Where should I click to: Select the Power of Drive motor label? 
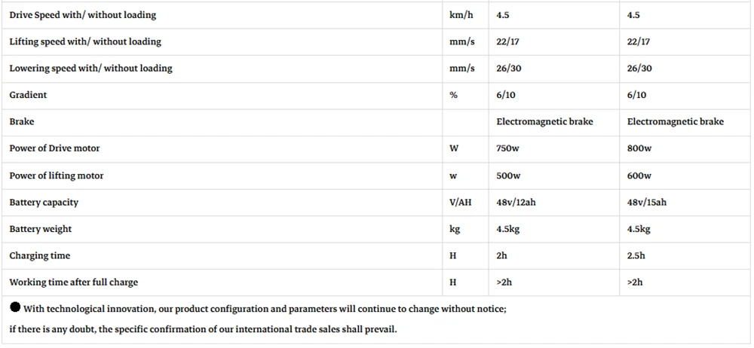click(54, 148)
